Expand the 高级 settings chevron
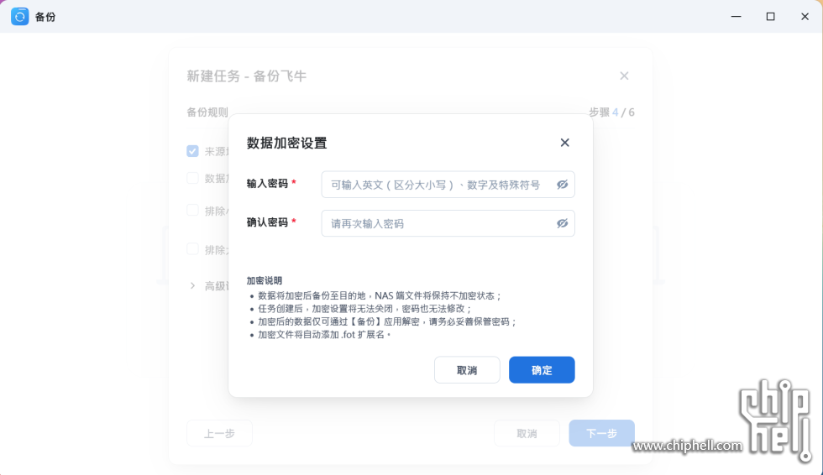The height and width of the screenshot is (475, 823). (192, 285)
